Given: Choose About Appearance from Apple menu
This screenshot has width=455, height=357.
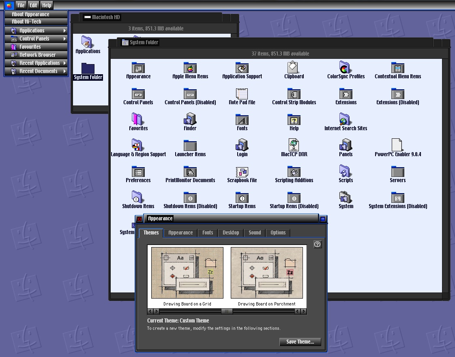Looking at the screenshot, I should click(36, 14).
